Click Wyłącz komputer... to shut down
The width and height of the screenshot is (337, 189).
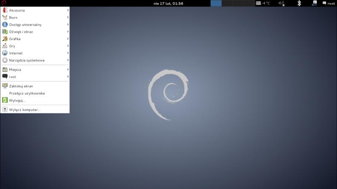coord(24,110)
